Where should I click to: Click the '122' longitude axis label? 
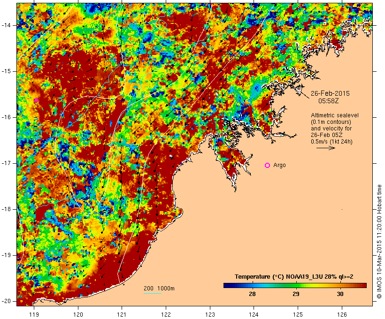click(166, 314)
